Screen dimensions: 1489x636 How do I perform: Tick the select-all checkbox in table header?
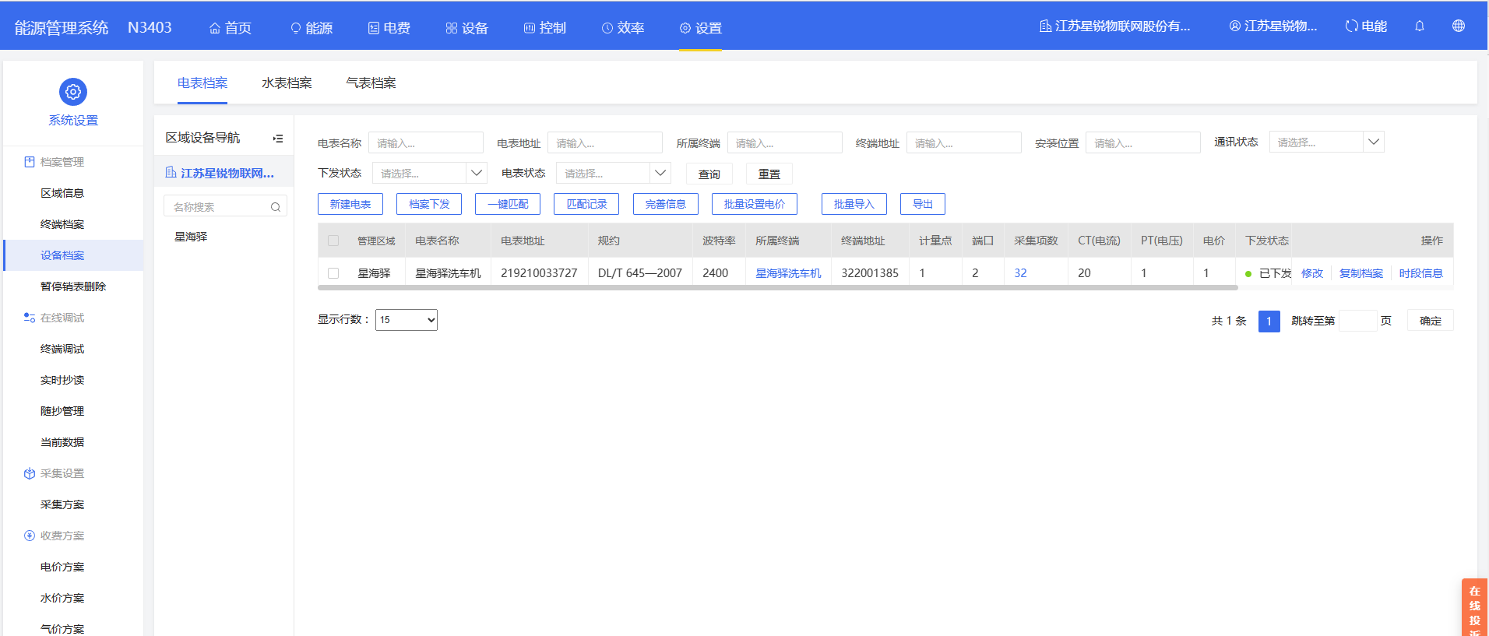(x=333, y=241)
